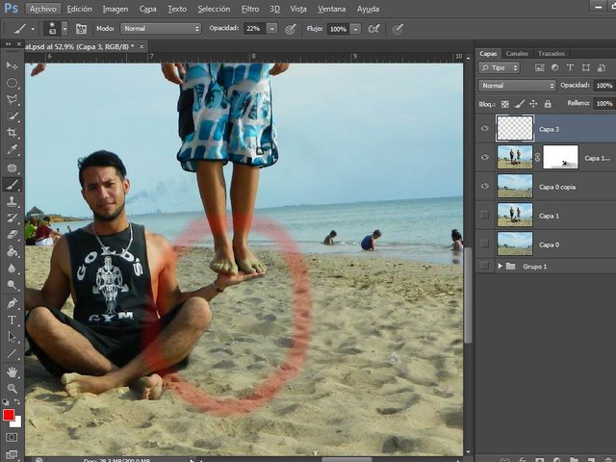Screen dimensions: 616x462
Task: Select the Quick Selection tool
Action: point(12,115)
